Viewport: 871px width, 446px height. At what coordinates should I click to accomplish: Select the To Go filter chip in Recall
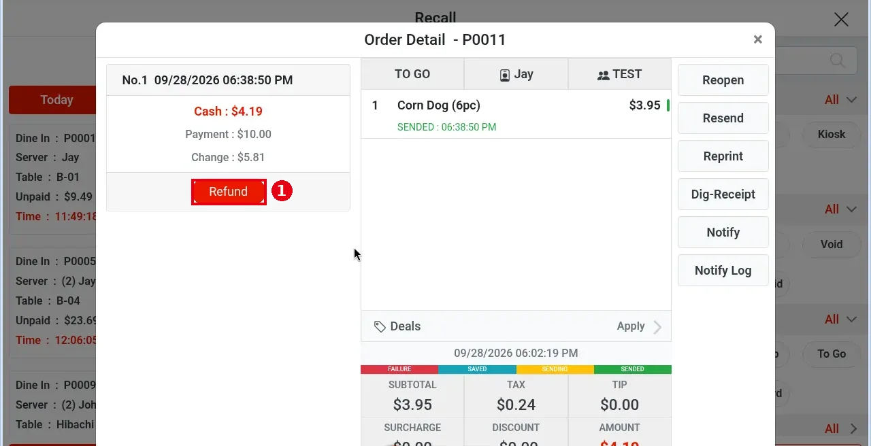click(x=831, y=354)
